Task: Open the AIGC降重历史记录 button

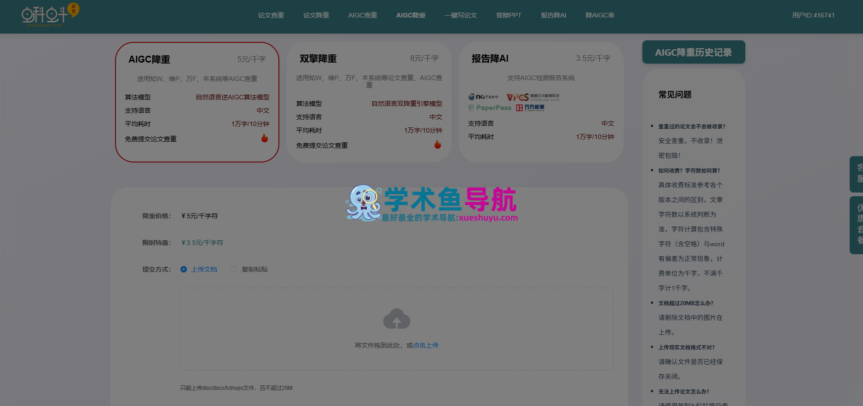Action: (694, 52)
